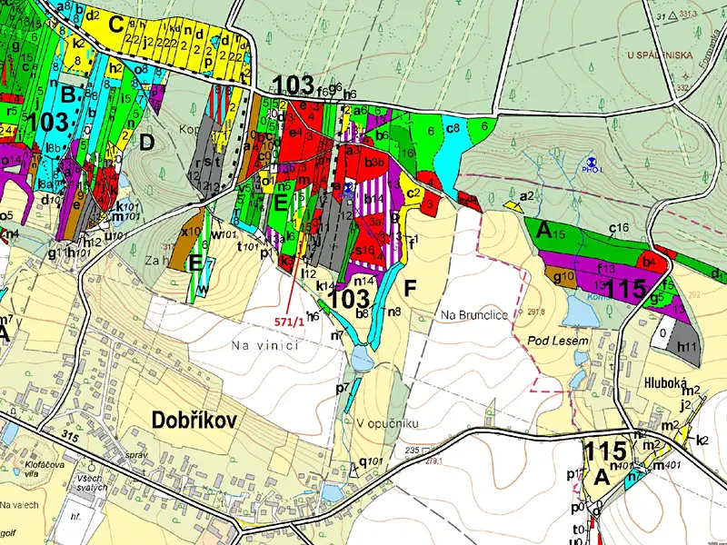Select the u101 label
The height and width of the screenshot is (545, 727).
point(116,235)
